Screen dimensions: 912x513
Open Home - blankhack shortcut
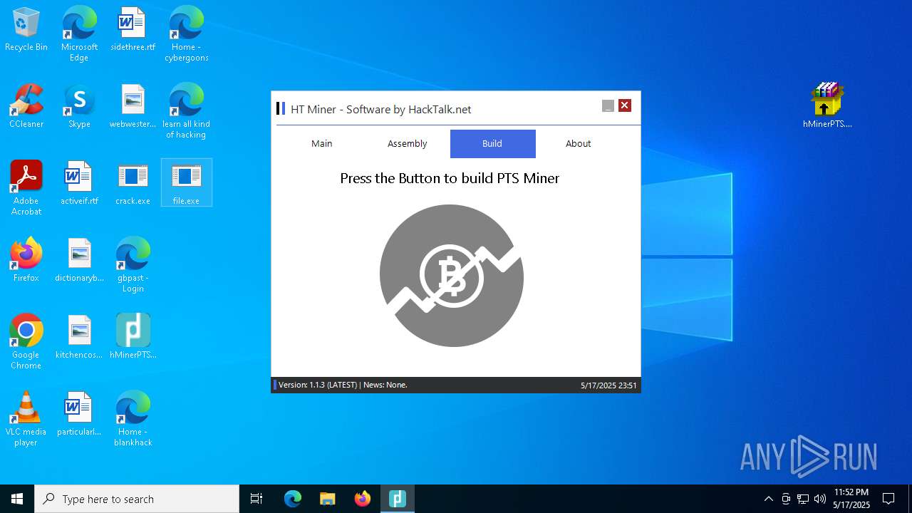[x=133, y=418]
